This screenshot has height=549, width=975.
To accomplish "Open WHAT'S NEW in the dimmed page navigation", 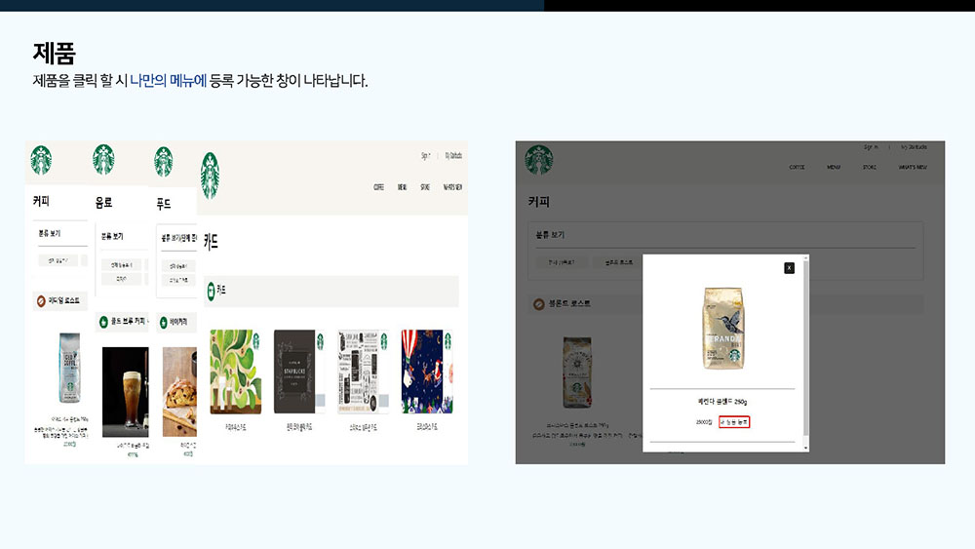I will [x=913, y=168].
